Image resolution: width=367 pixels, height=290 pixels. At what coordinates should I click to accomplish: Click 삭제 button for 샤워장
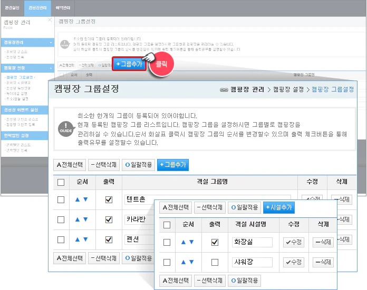(323, 263)
